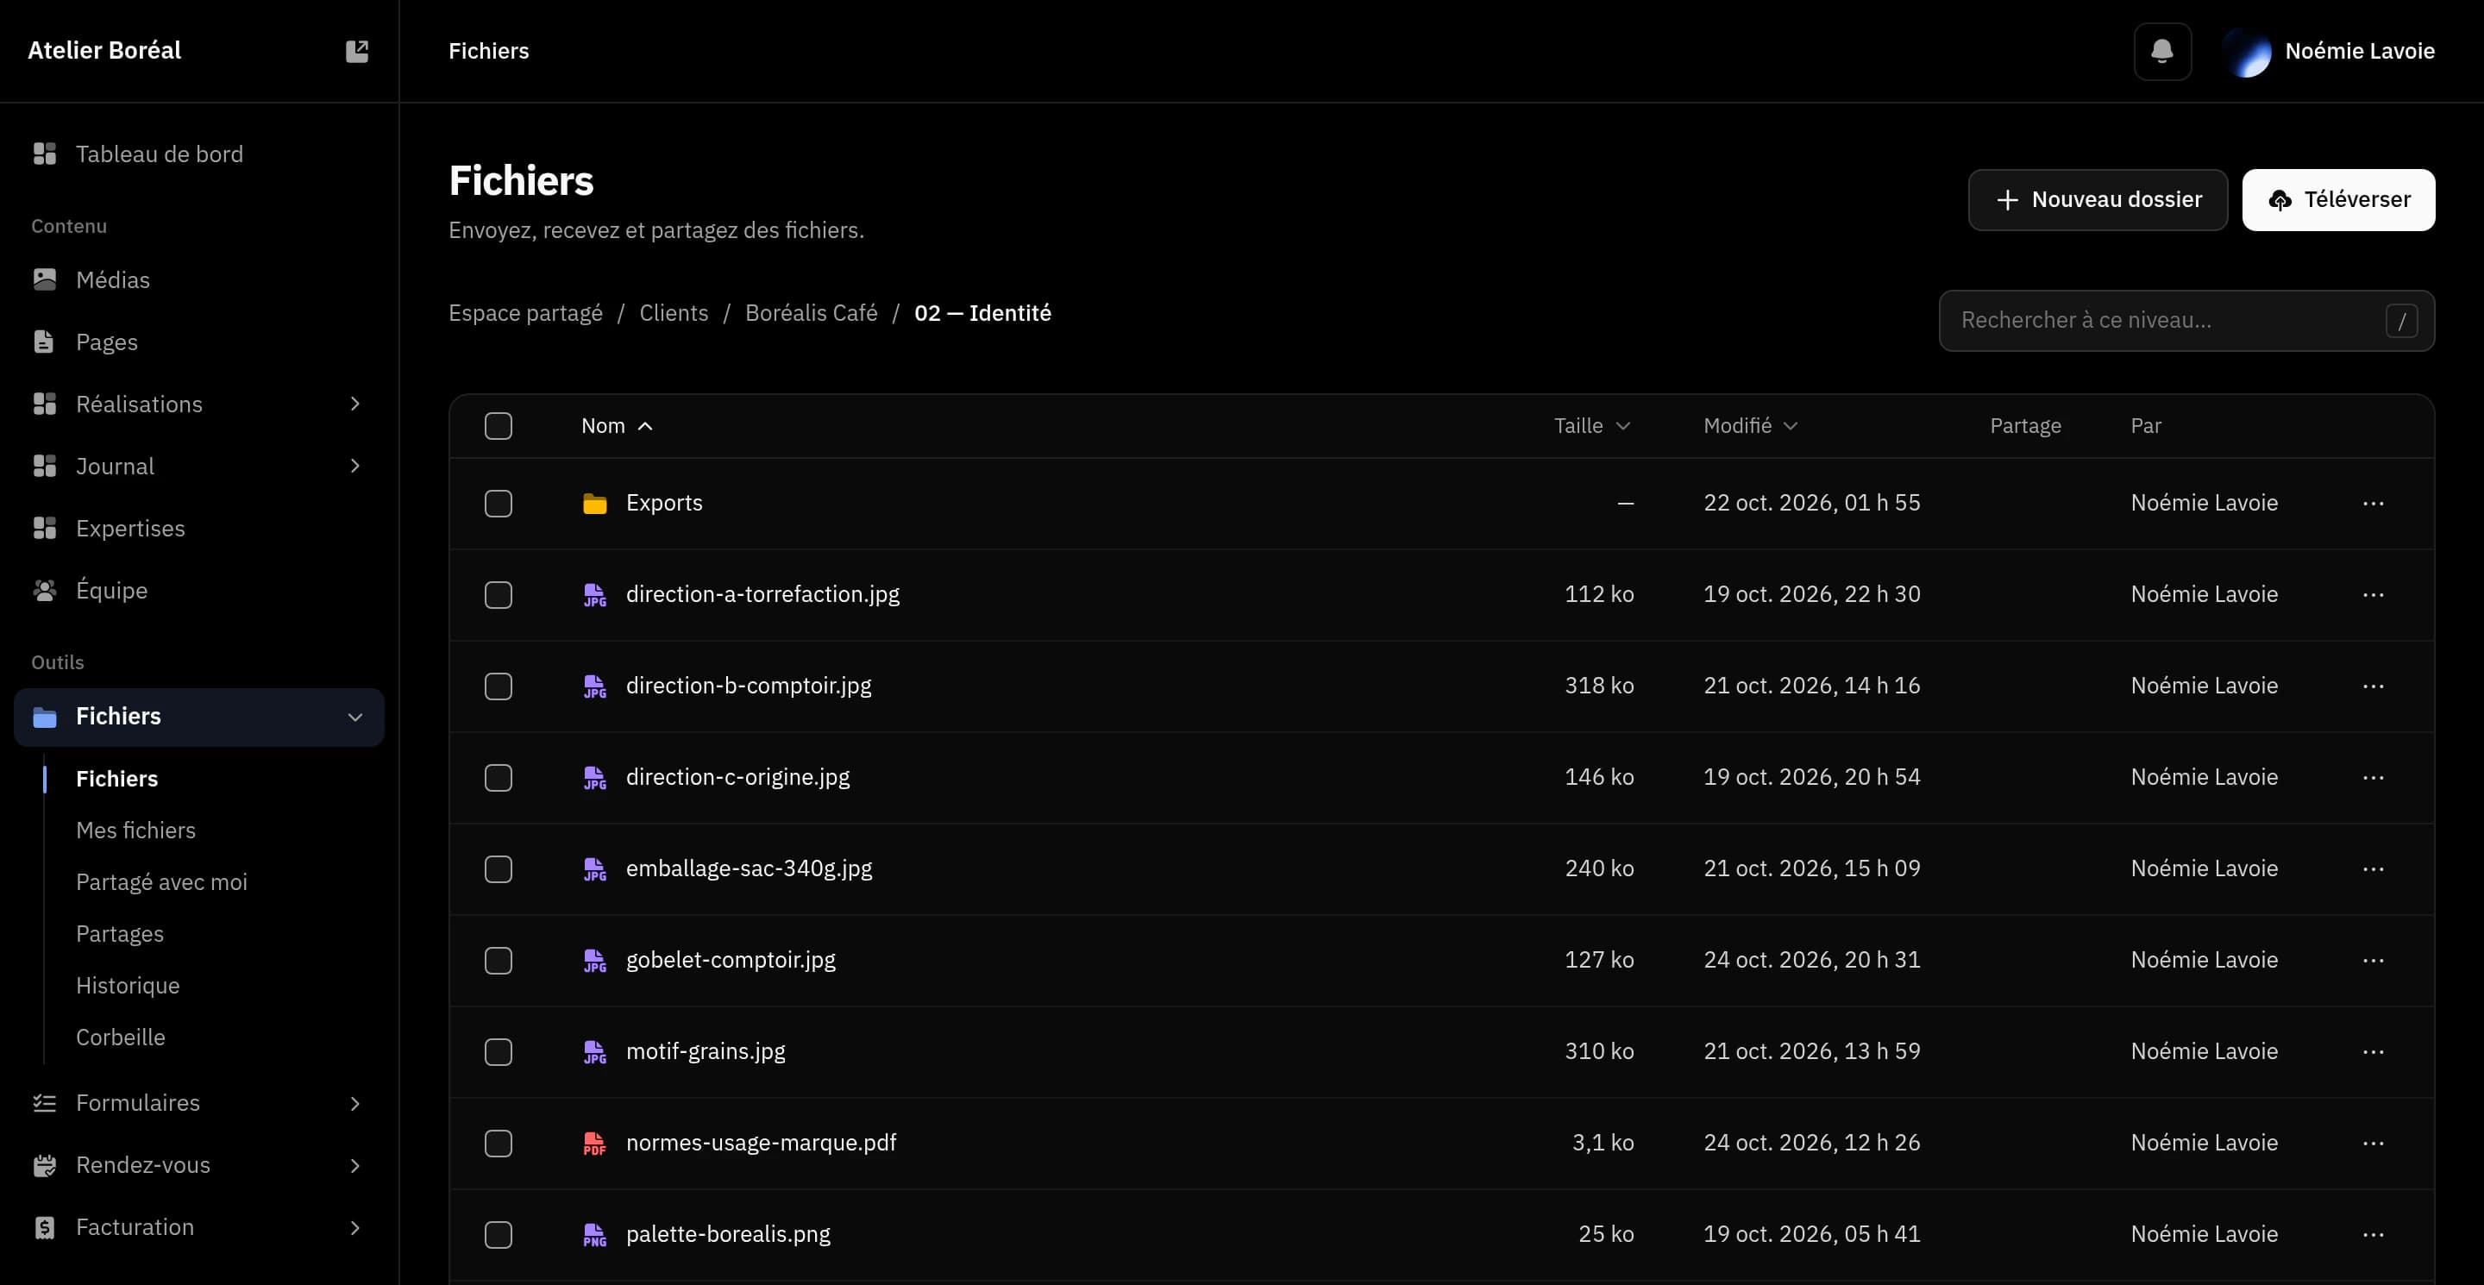Expand the Journal section chevron
The width and height of the screenshot is (2484, 1285).
pos(354,466)
